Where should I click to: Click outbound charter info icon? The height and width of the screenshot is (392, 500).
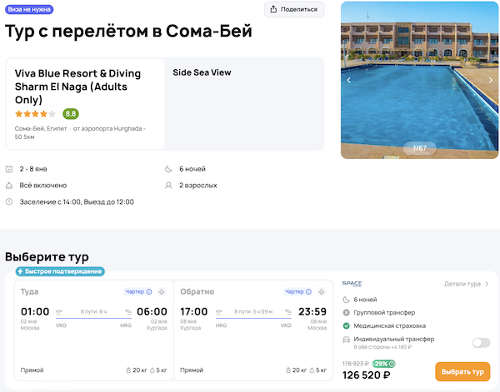tap(149, 291)
